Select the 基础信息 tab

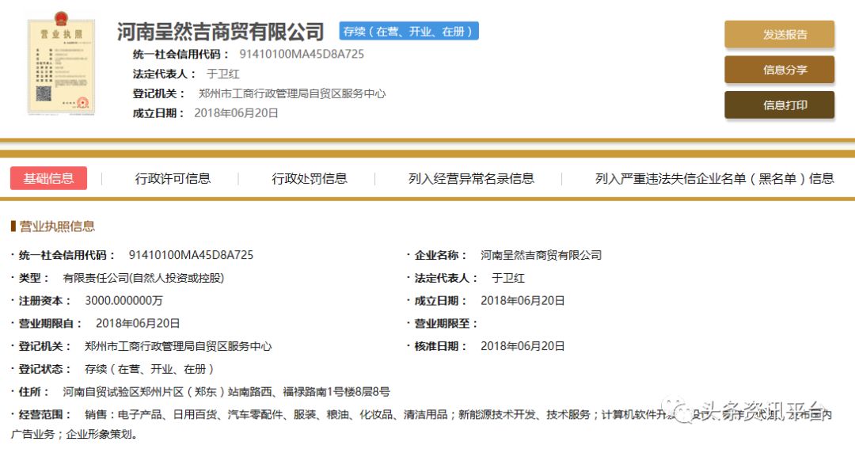point(48,178)
